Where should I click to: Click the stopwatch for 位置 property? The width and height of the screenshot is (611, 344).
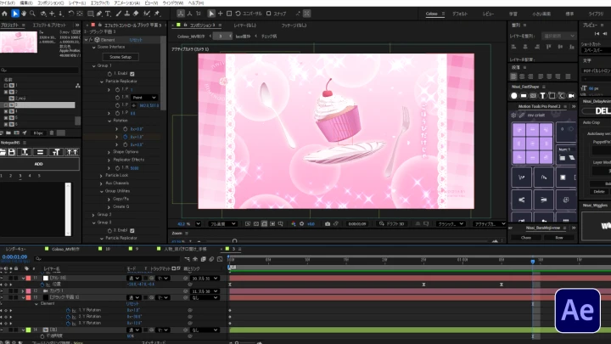tap(42, 285)
